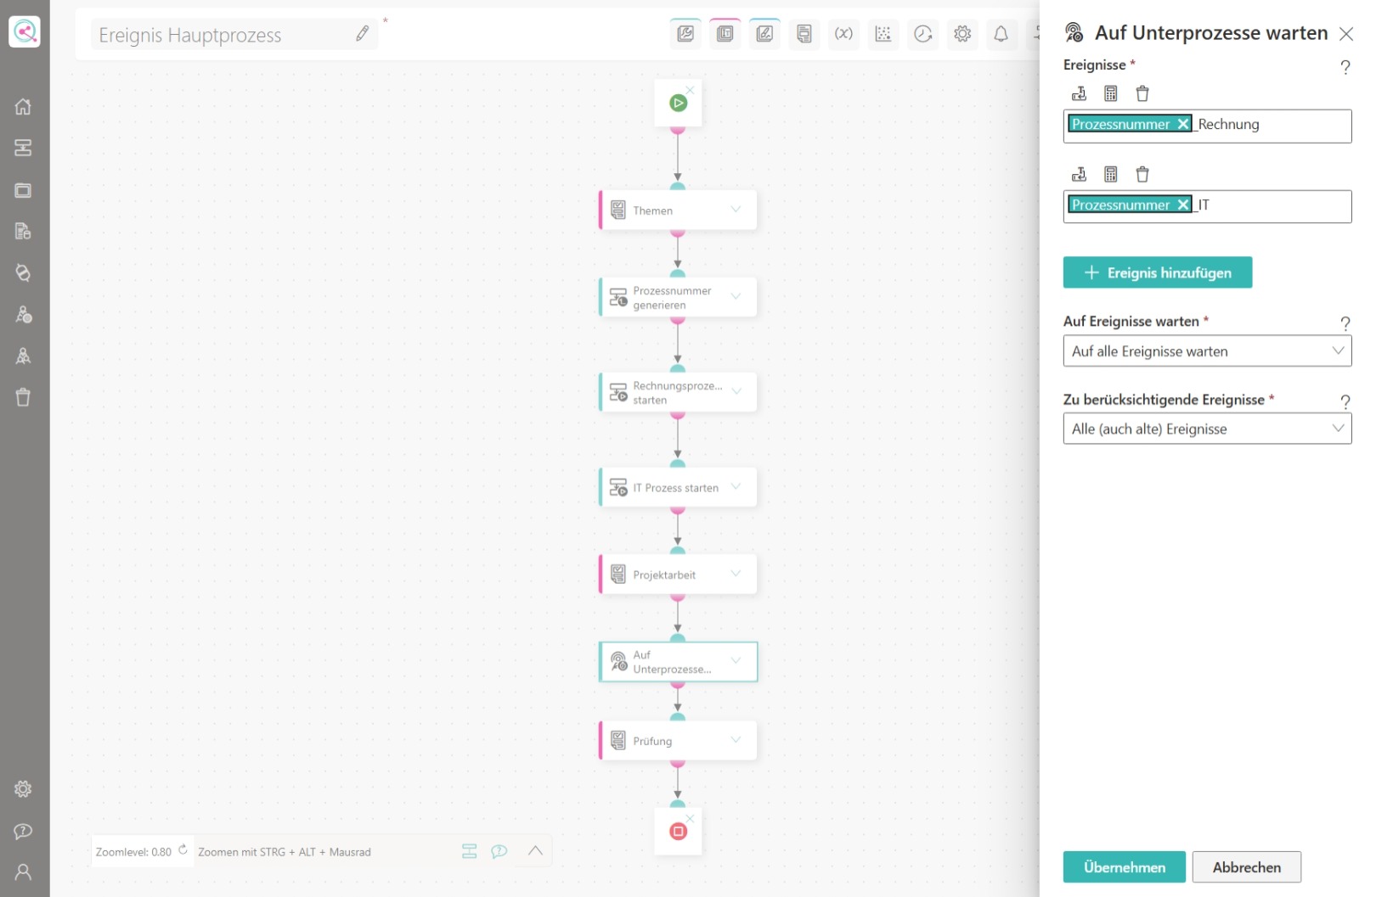The image size is (1376, 897).
Task: Open the chart toolbar icon
Action: pos(883,34)
